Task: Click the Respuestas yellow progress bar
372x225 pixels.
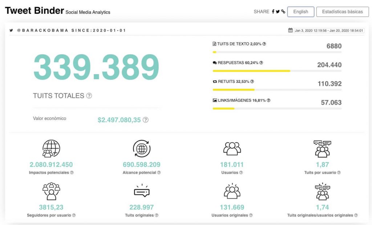Action: pos(251,71)
